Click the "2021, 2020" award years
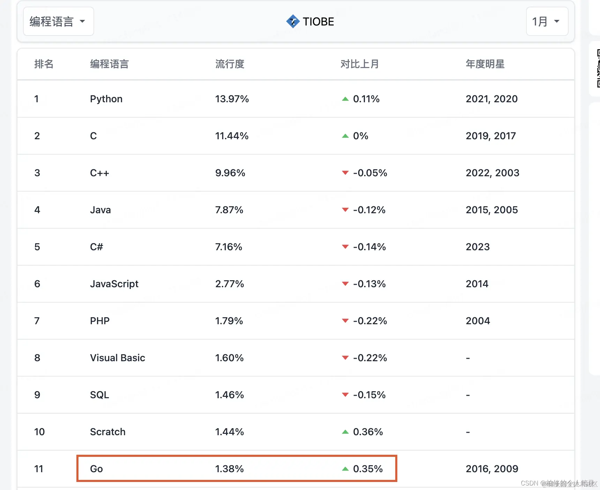Image resolution: width=600 pixels, height=490 pixels. tap(492, 99)
